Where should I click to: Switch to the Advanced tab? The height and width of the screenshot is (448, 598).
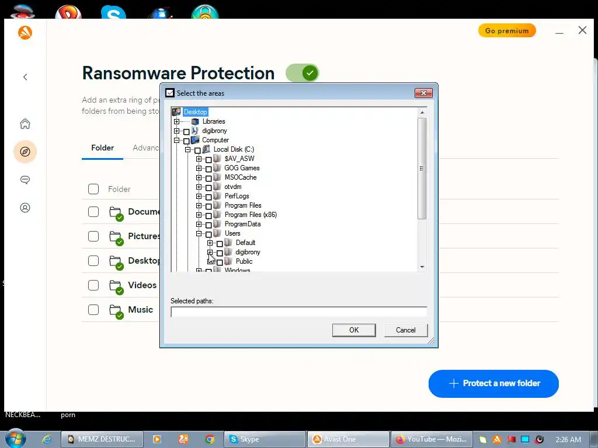tap(146, 148)
